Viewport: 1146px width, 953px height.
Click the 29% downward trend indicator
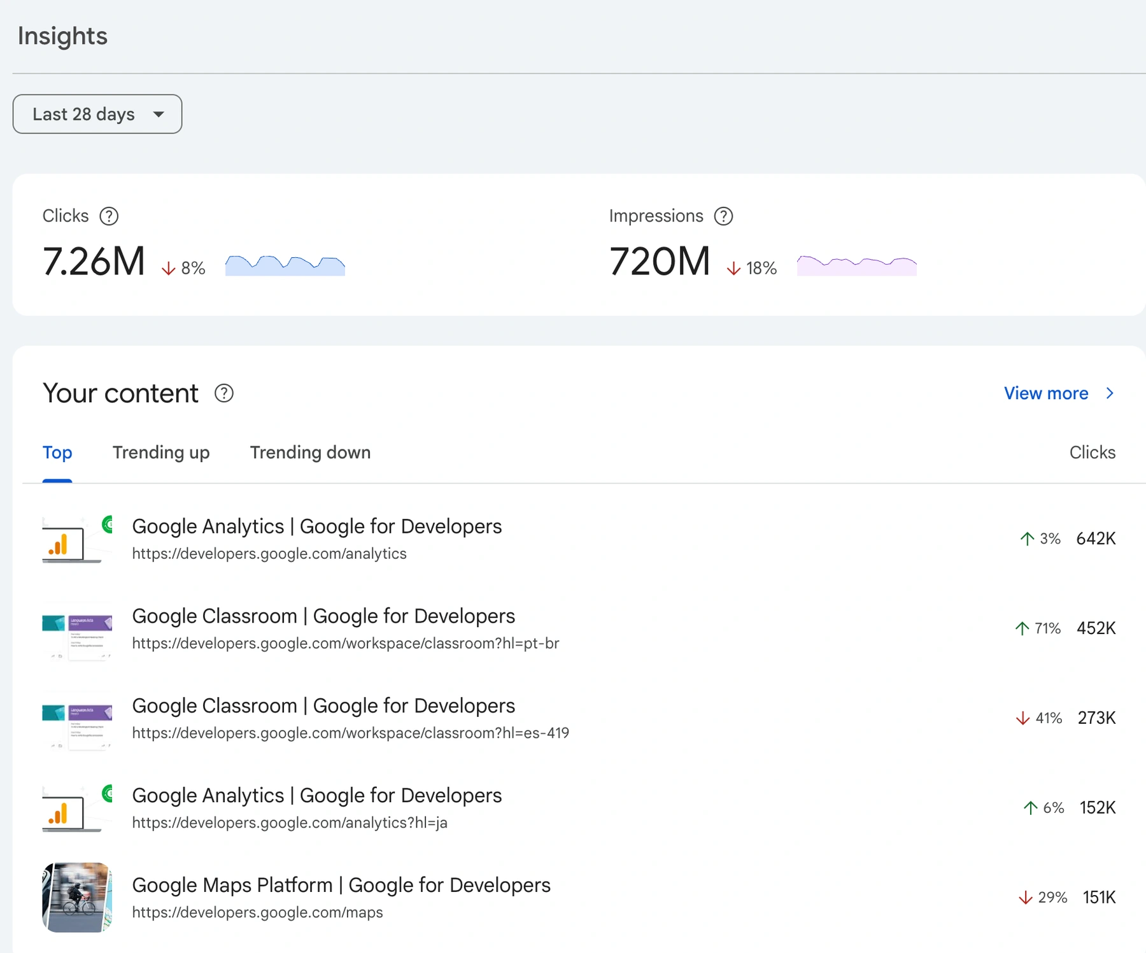[1043, 898]
